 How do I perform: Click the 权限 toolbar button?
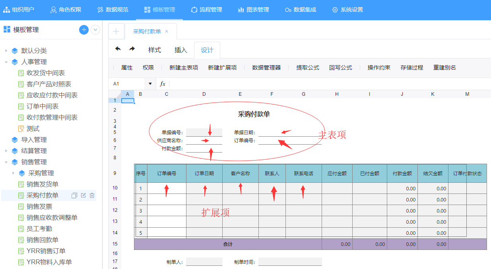tap(148, 68)
